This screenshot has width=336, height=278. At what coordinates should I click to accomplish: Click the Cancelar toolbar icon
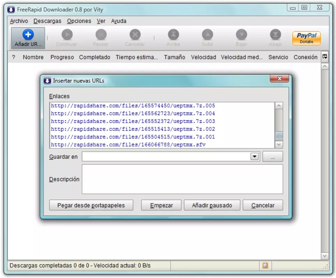[135, 35]
